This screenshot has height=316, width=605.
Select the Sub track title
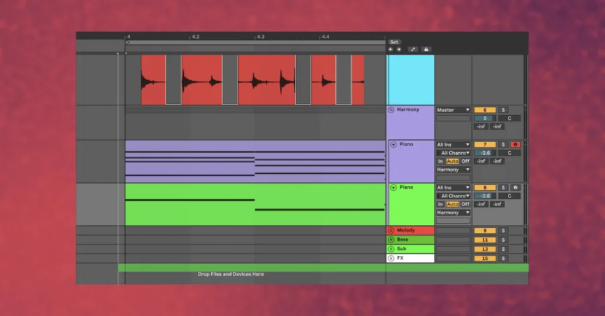point(402,249)
